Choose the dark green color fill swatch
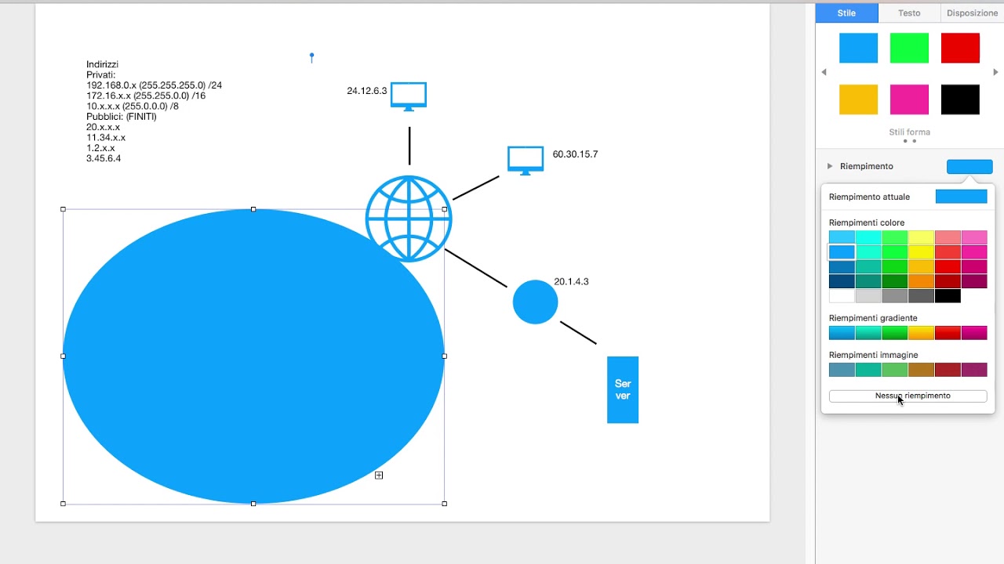Image resolution: width=1004 pixels, height=564 pixels. pyautogui.click(x=895, y=281)
